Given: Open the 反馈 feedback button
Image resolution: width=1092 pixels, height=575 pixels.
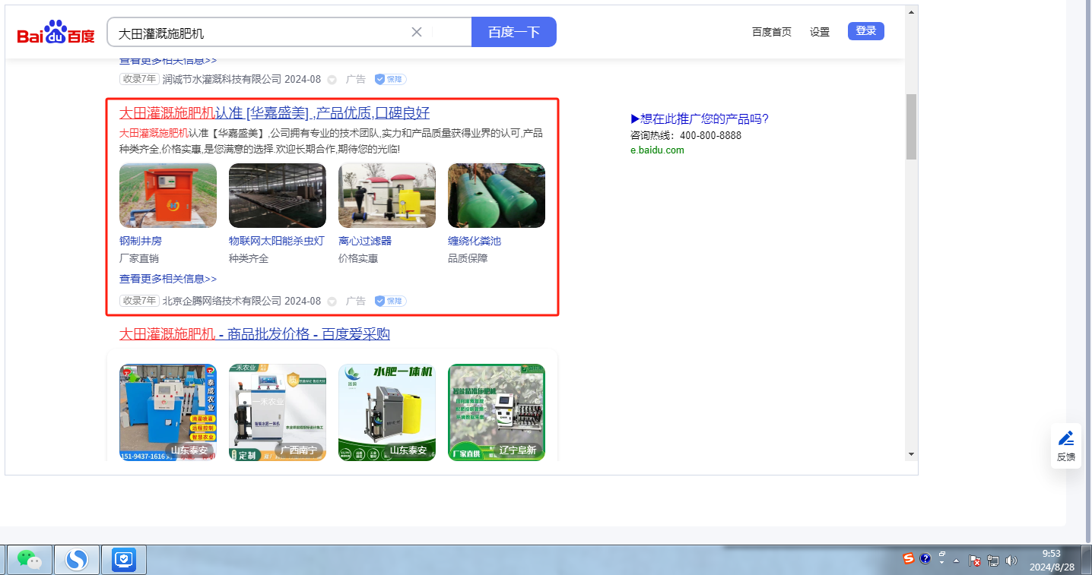Looking at the screenshot, I should [1066, 446].
